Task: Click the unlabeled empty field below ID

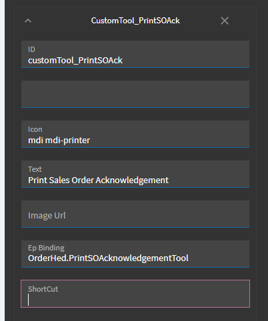Action: [135, 94]
